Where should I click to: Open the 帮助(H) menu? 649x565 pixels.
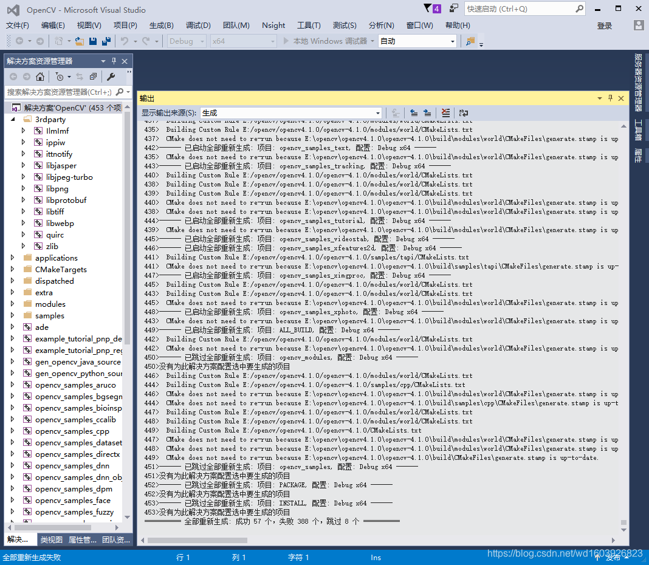(458, 26)
